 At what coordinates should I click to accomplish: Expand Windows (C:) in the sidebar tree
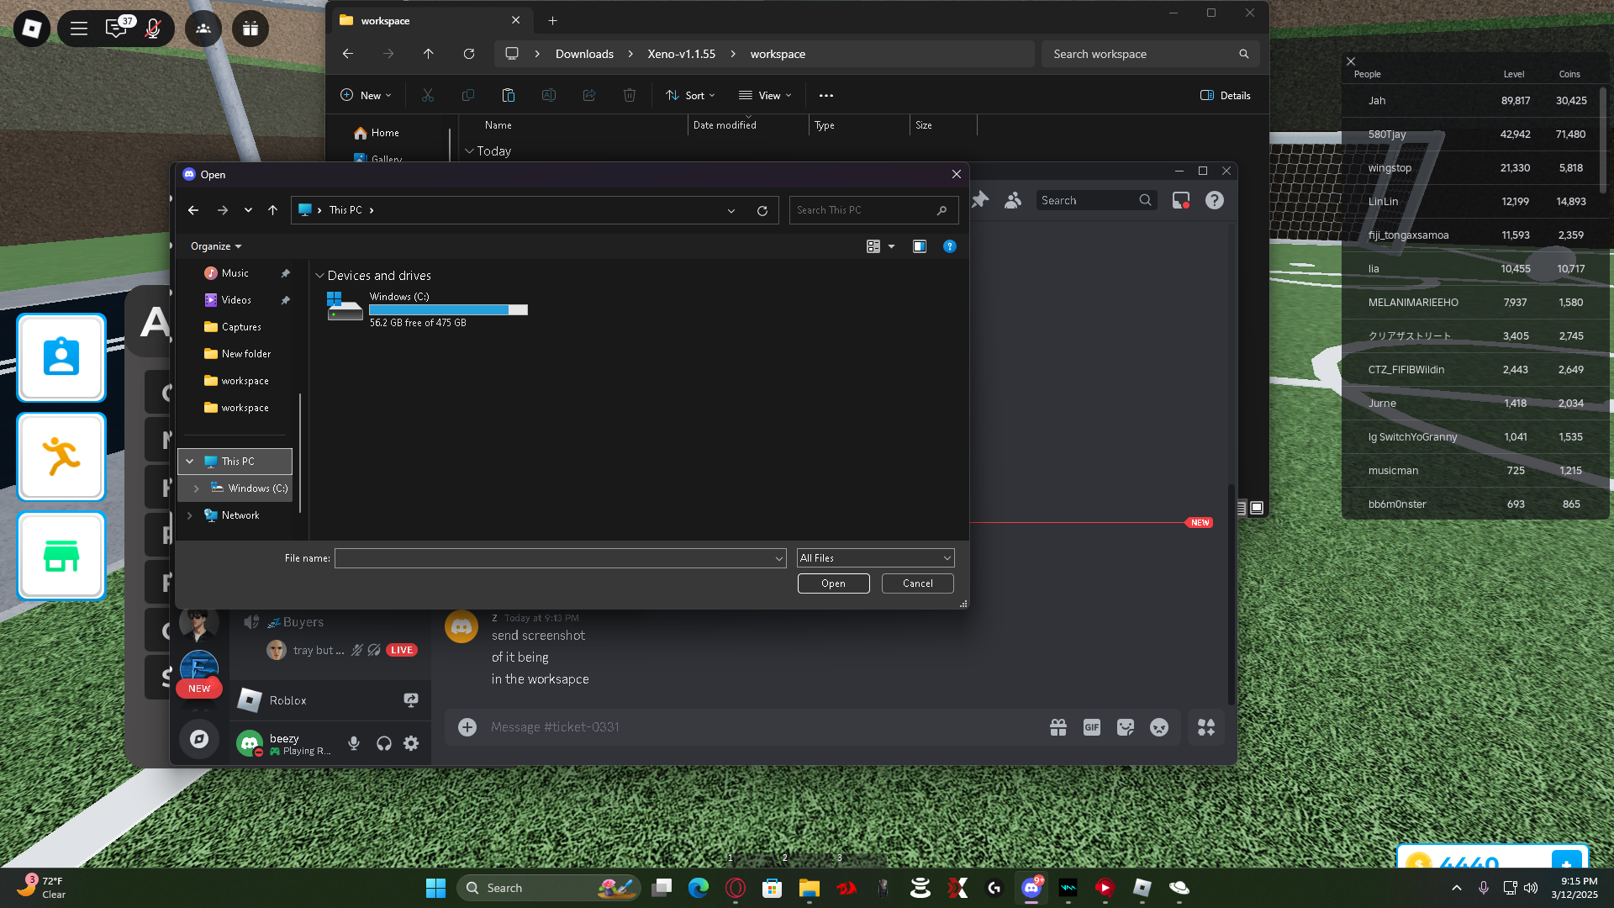[x=197, y=488]
